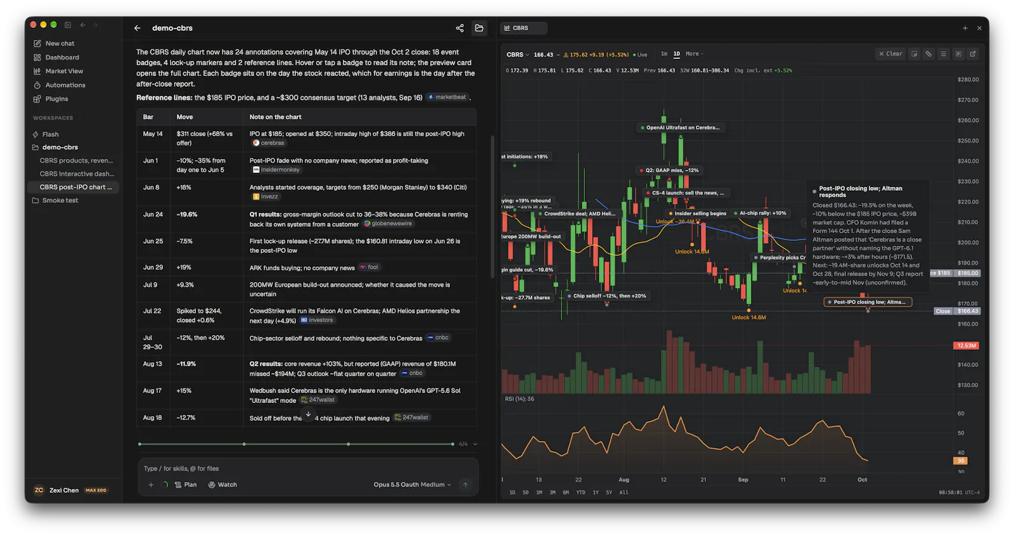Toggle Watch mode
Viewport: 1014px width, 536px height.
click(222, 485)
